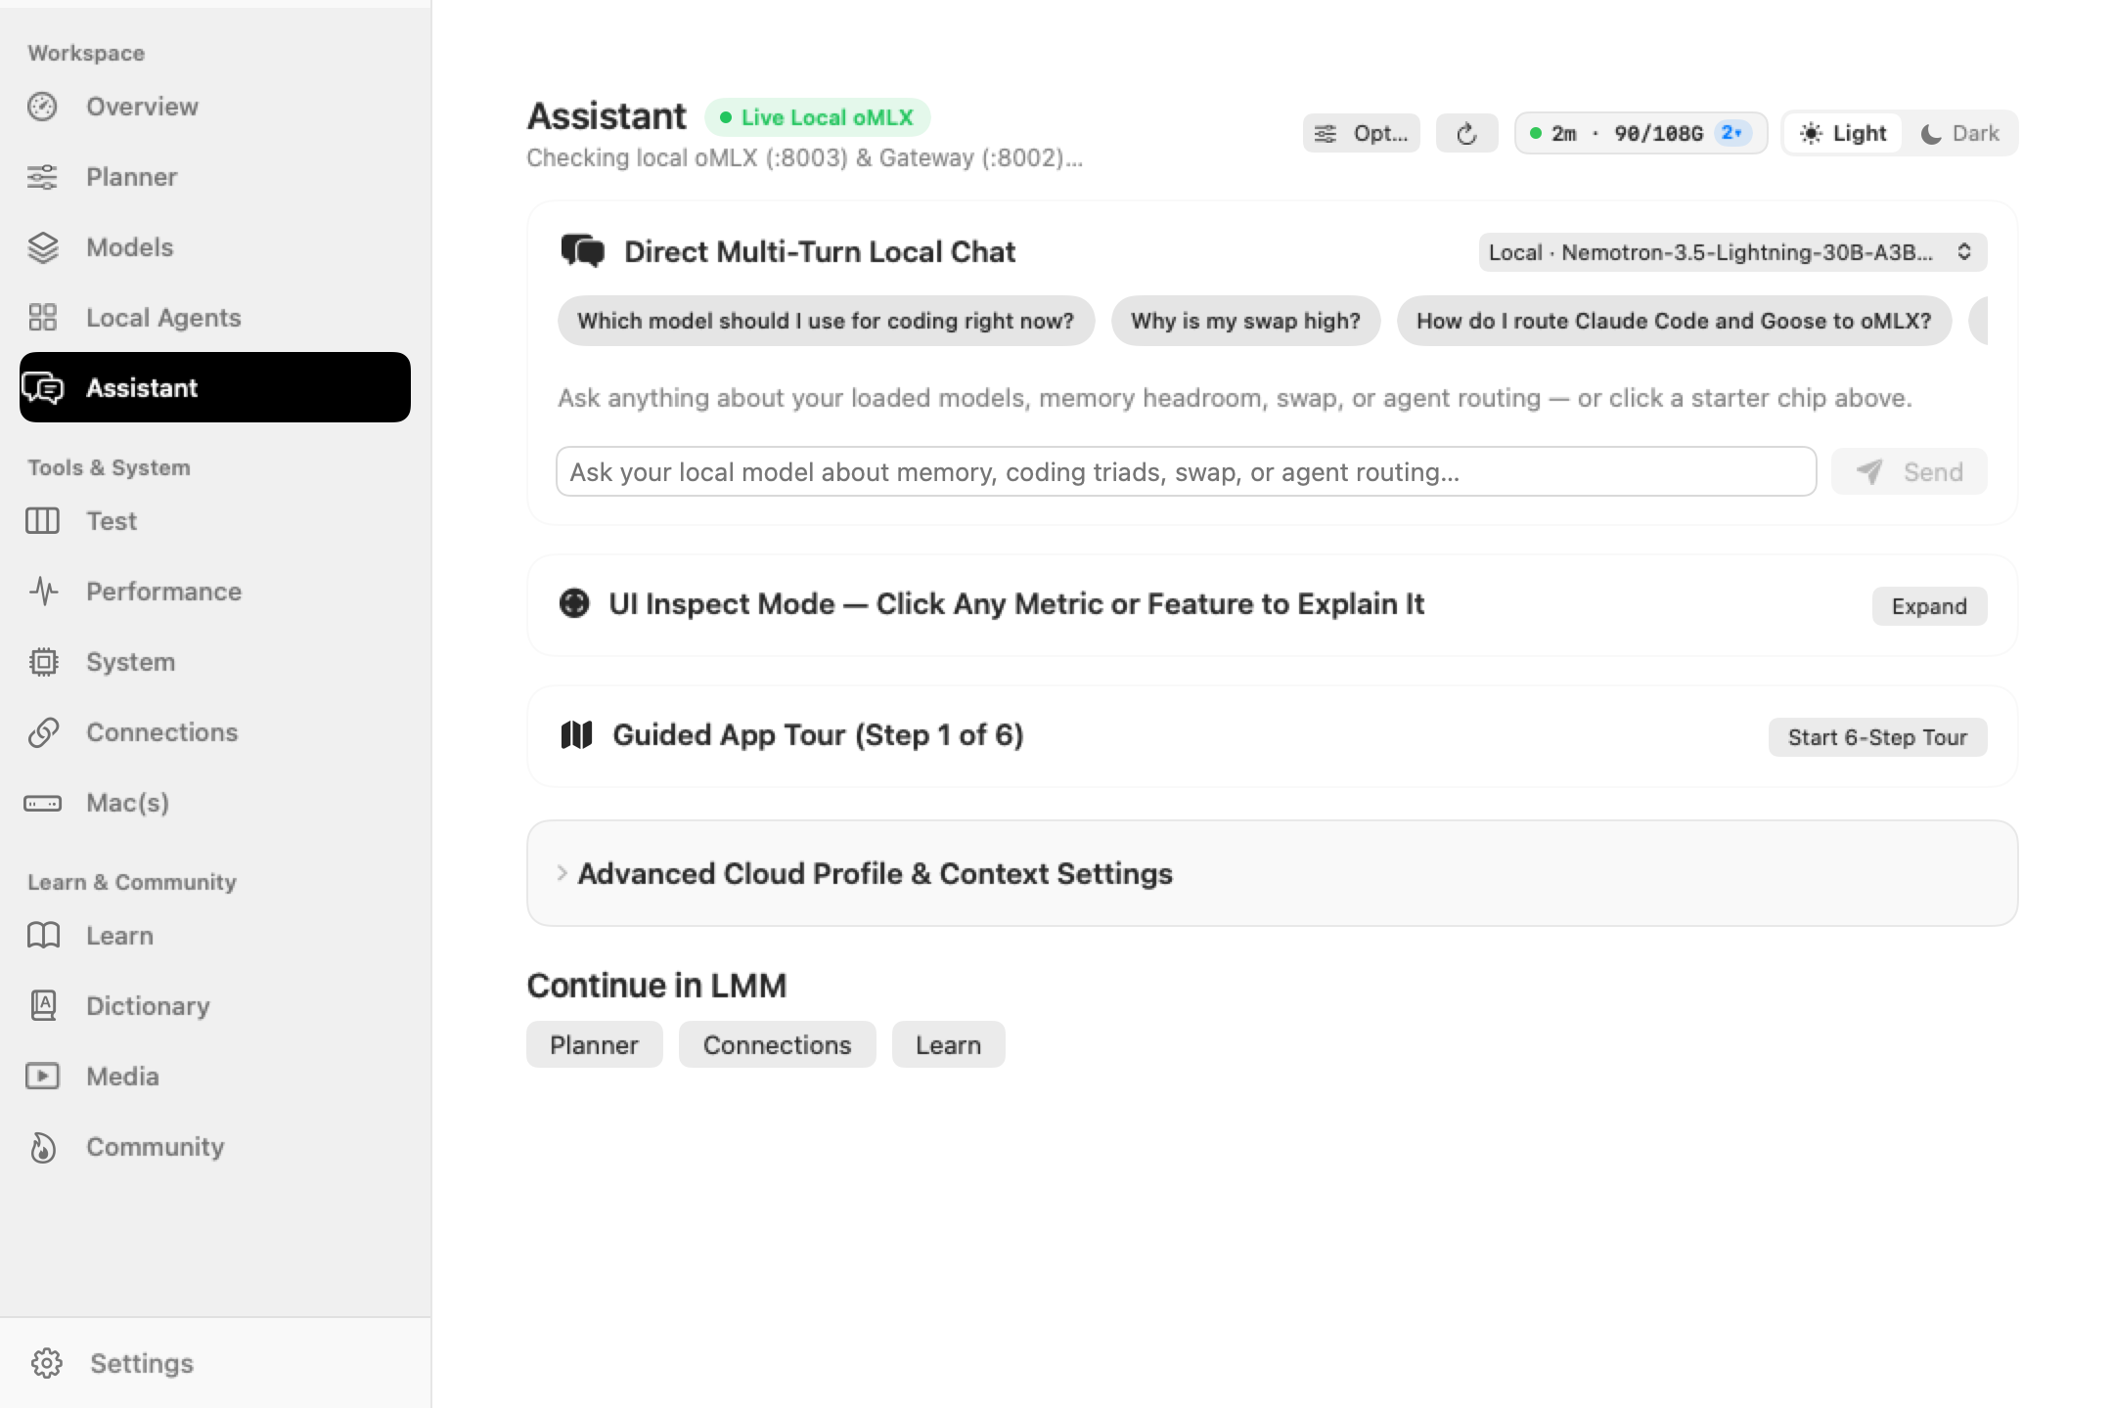Start the 6-Step Tour
Image resolution: width=2113 pixels, height=1408 pixels.
1877,737
